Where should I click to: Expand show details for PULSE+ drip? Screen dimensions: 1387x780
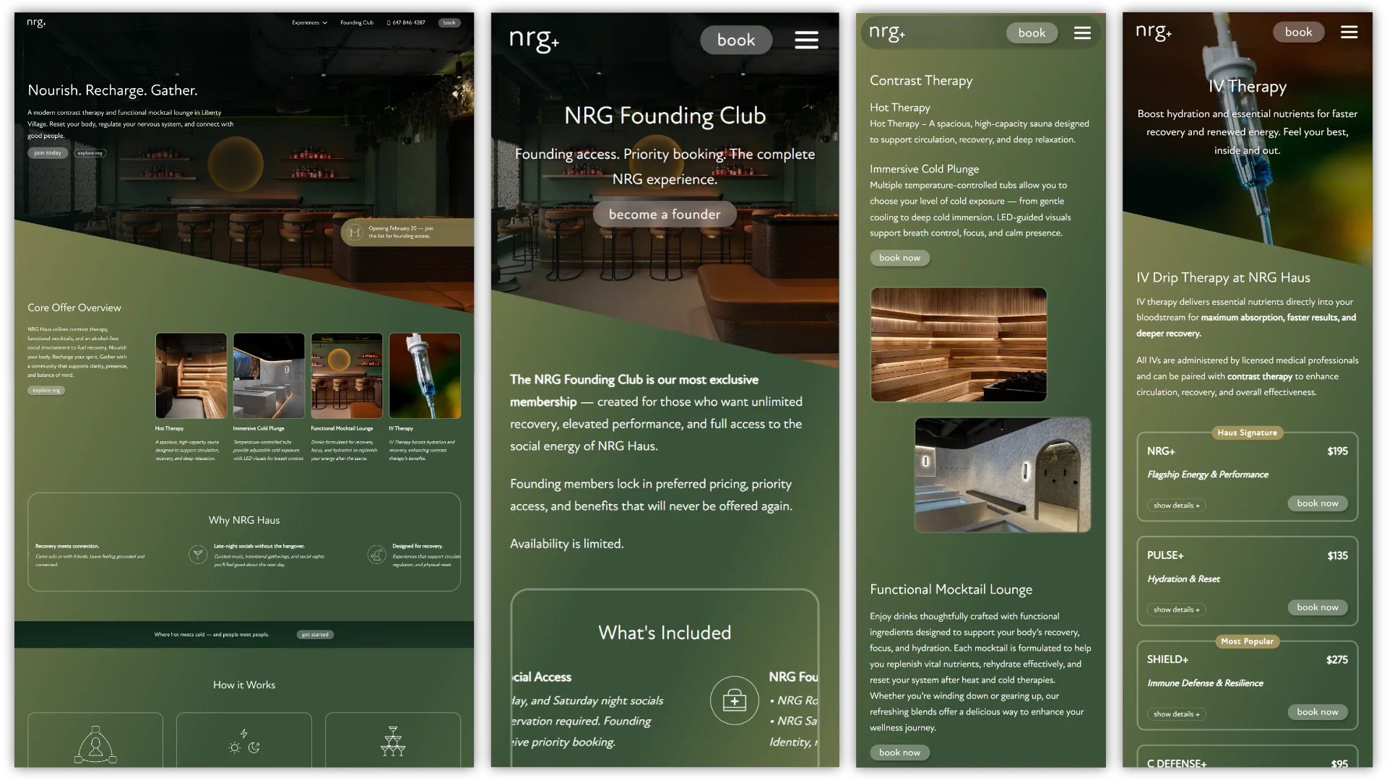(1176, 610)
